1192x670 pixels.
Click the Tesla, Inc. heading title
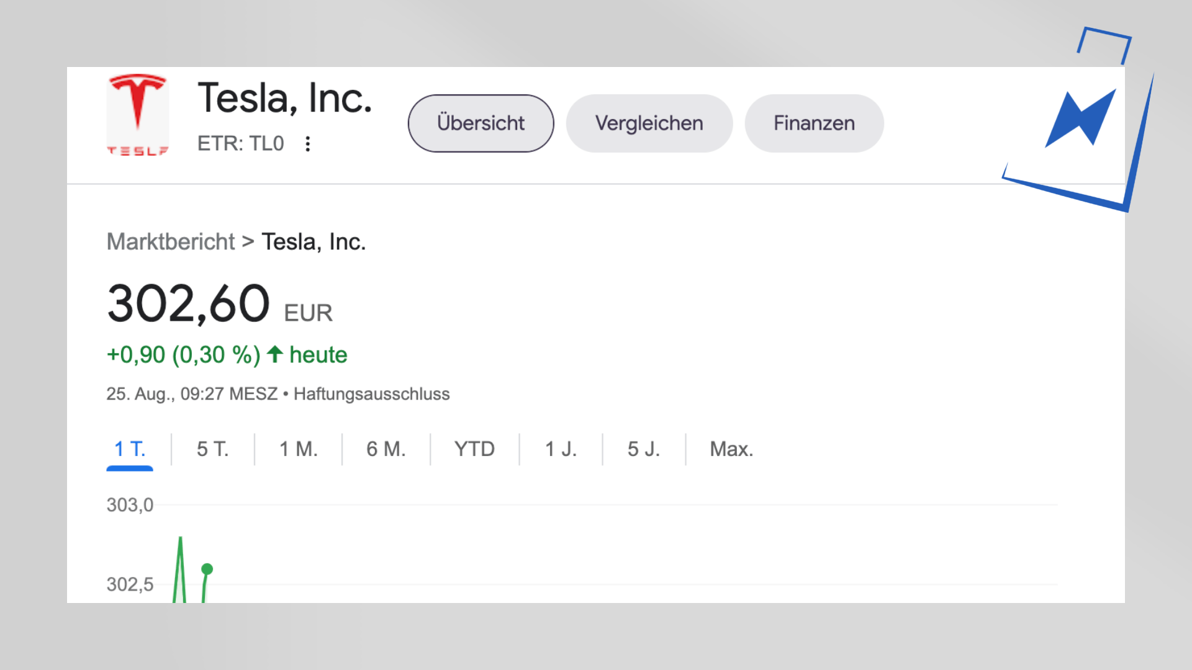(285, 98)
